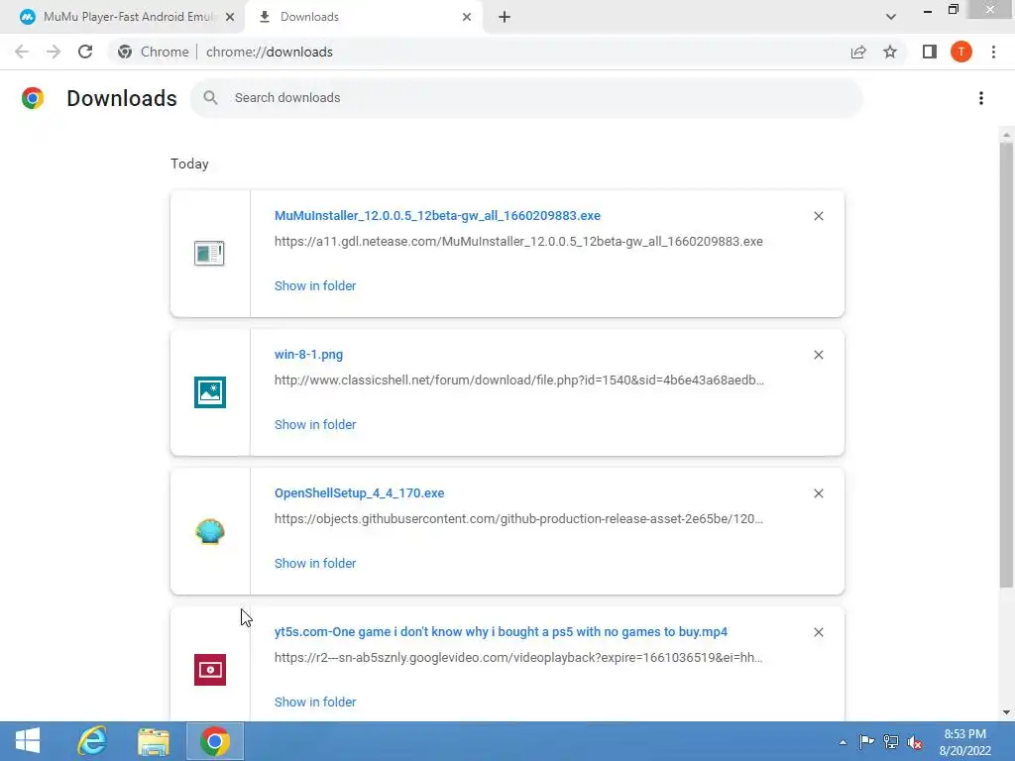Image resolution: width=1015 pixels, height=761 pixels.
Task: Open File Explorer from taskbar
Action: click(154, 741)
